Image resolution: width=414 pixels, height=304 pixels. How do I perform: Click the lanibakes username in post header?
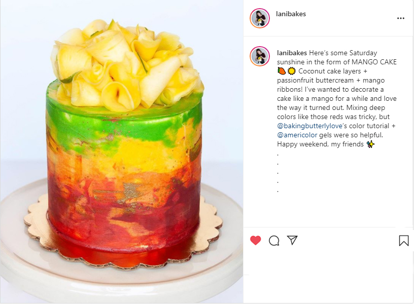[x=291, y=14]
